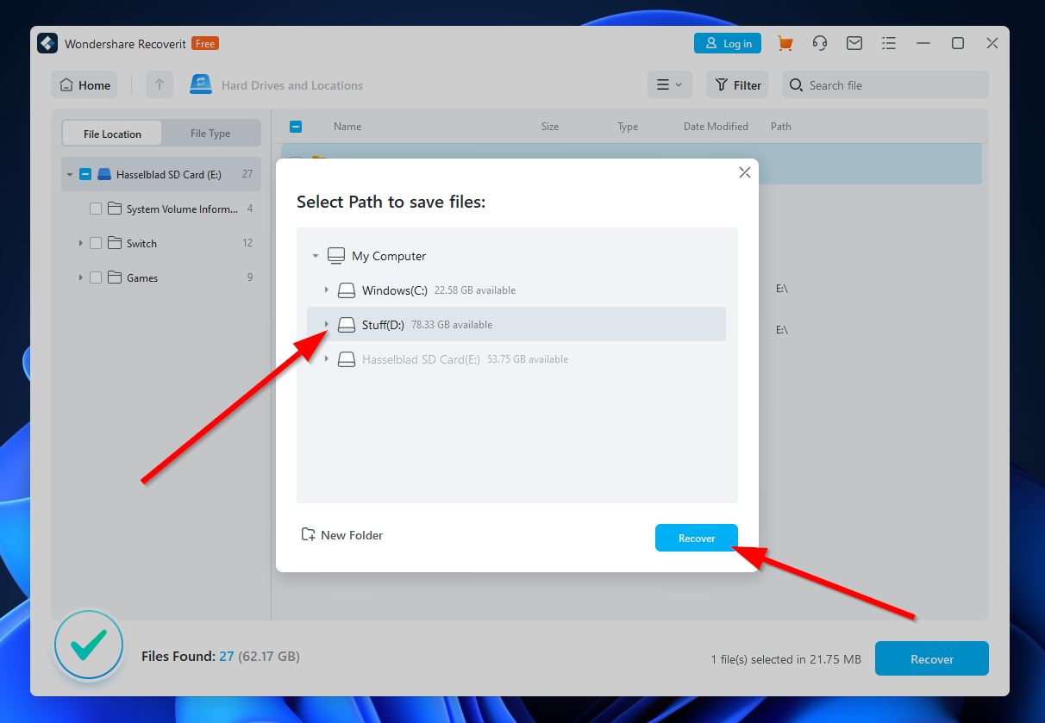Expand the Hasselblad SD Card(E:) node in dialog

(x=326, y=359)
